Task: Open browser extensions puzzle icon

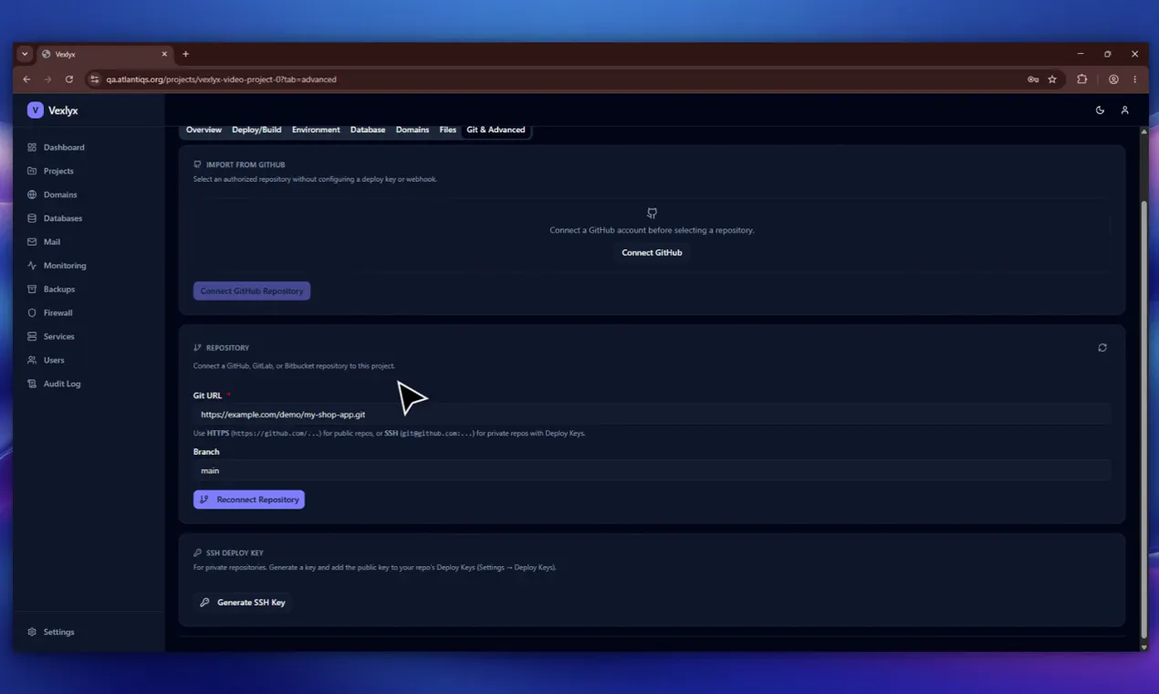Action: tap(1082, 79)
